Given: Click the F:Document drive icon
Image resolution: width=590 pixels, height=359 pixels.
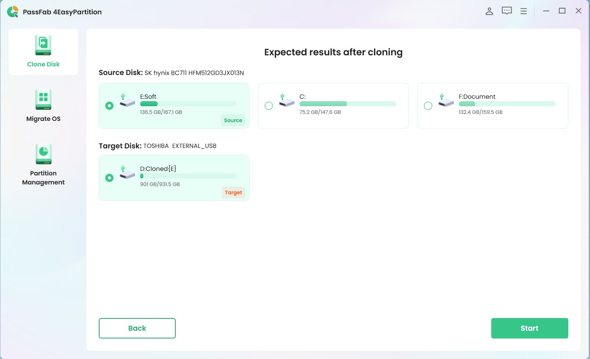Looking at the screenshot, I should click(446, 100).
